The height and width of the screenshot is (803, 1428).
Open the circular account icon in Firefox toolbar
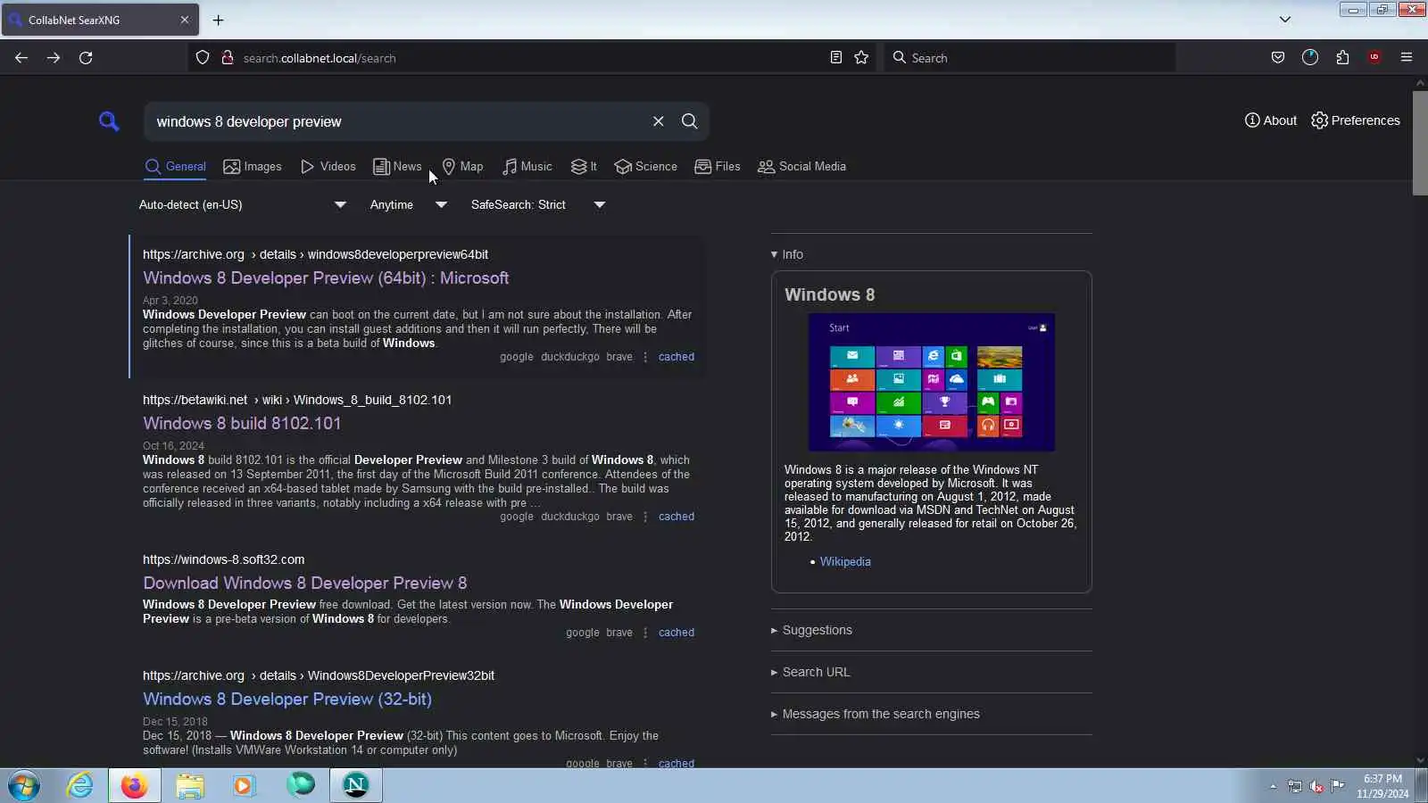click(1310, 58)
